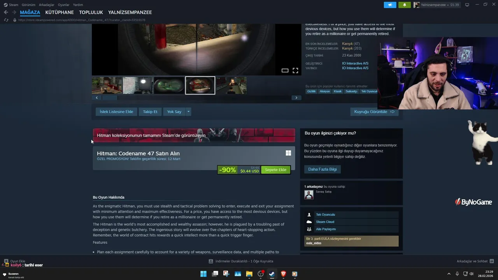Click İstek Listesine Ekle button

[x=116, y=112]
